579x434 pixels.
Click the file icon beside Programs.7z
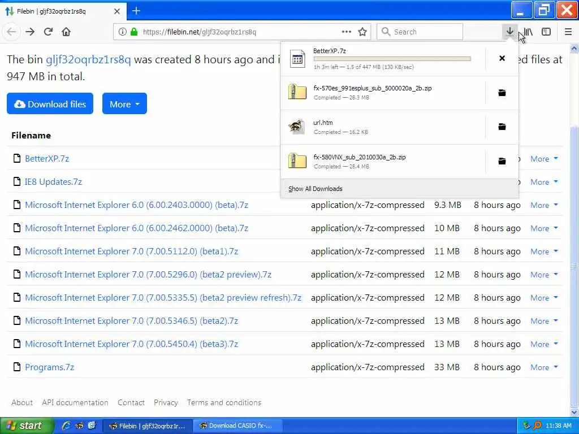click(16, 367)
